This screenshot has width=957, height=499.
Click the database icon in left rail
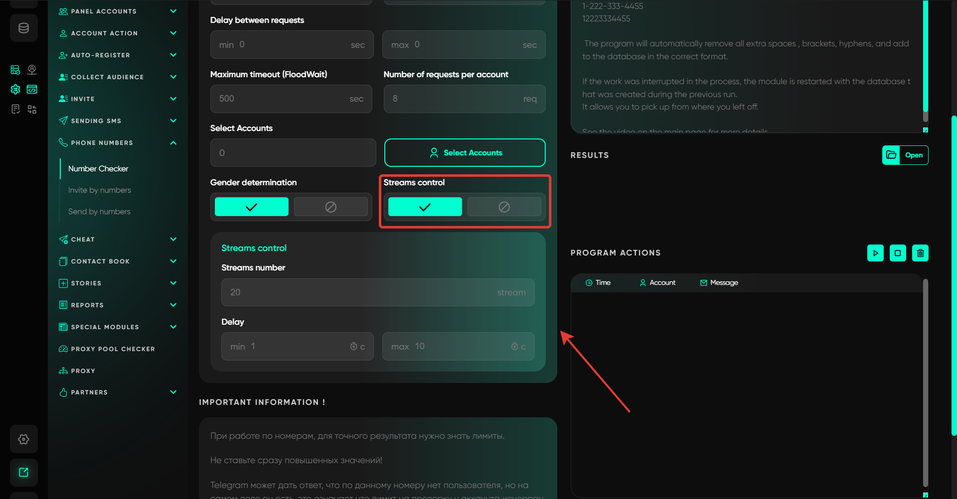coord(23,28)
